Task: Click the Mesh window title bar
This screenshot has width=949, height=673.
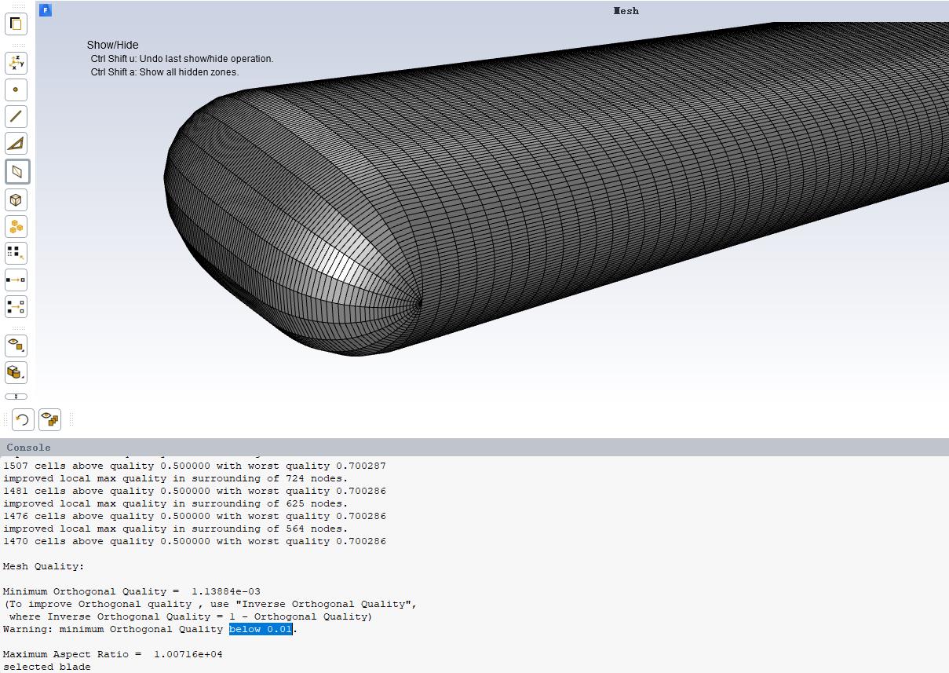Action: [626, 10]
